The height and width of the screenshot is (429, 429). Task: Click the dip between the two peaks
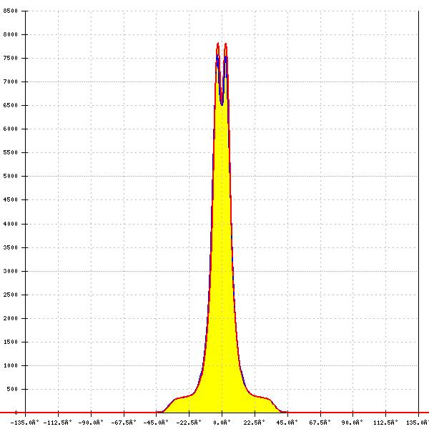[222, 104]
